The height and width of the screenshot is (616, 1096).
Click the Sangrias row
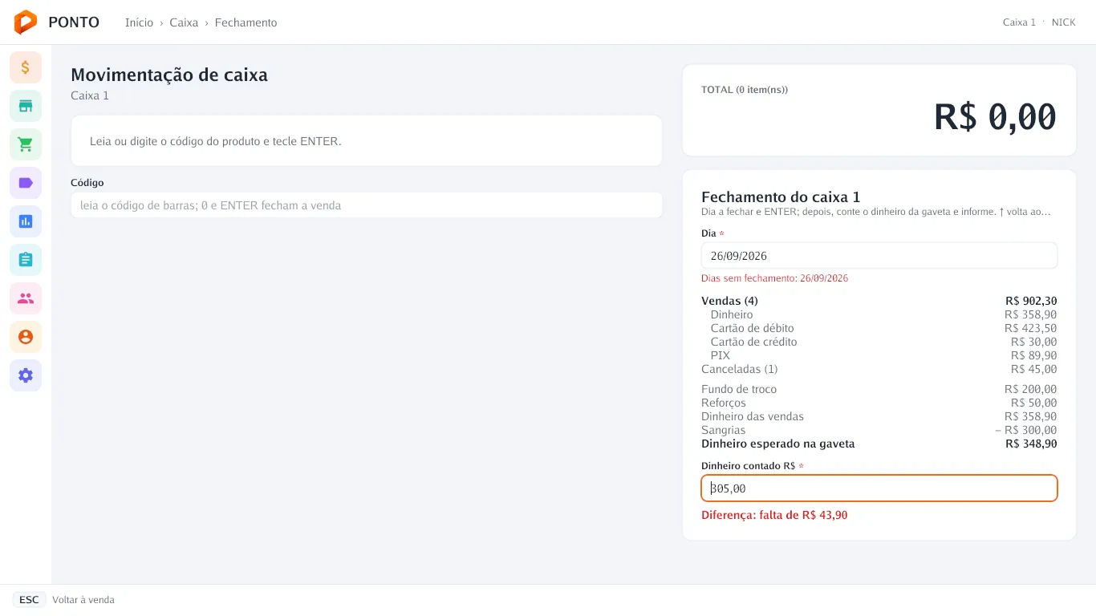(x=879, y=430)
